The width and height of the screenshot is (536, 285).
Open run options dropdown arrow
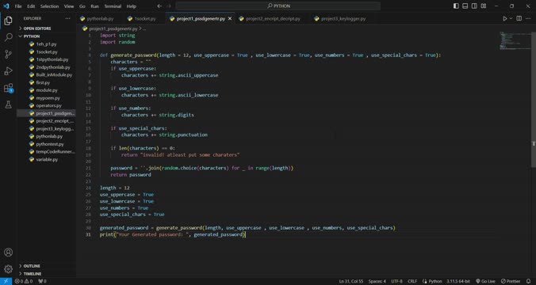tap(511, 18)
